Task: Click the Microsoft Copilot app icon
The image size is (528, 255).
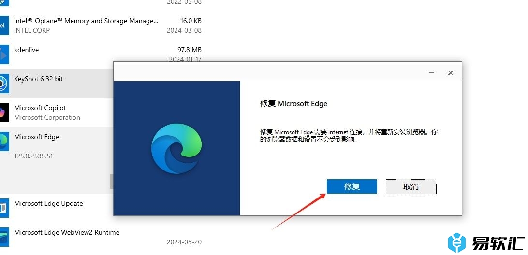Action: (4, 113)
